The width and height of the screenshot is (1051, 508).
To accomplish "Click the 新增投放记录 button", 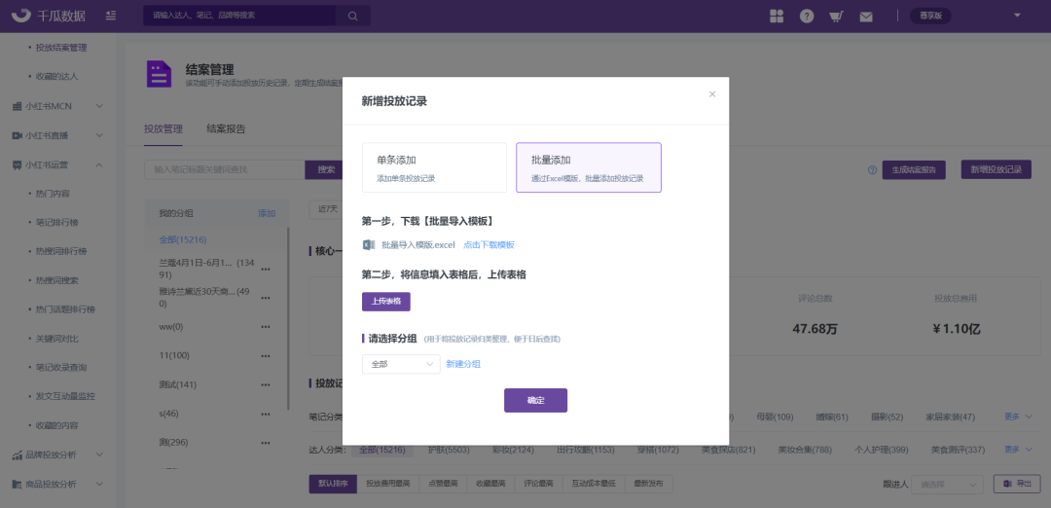I will (997, 169).
